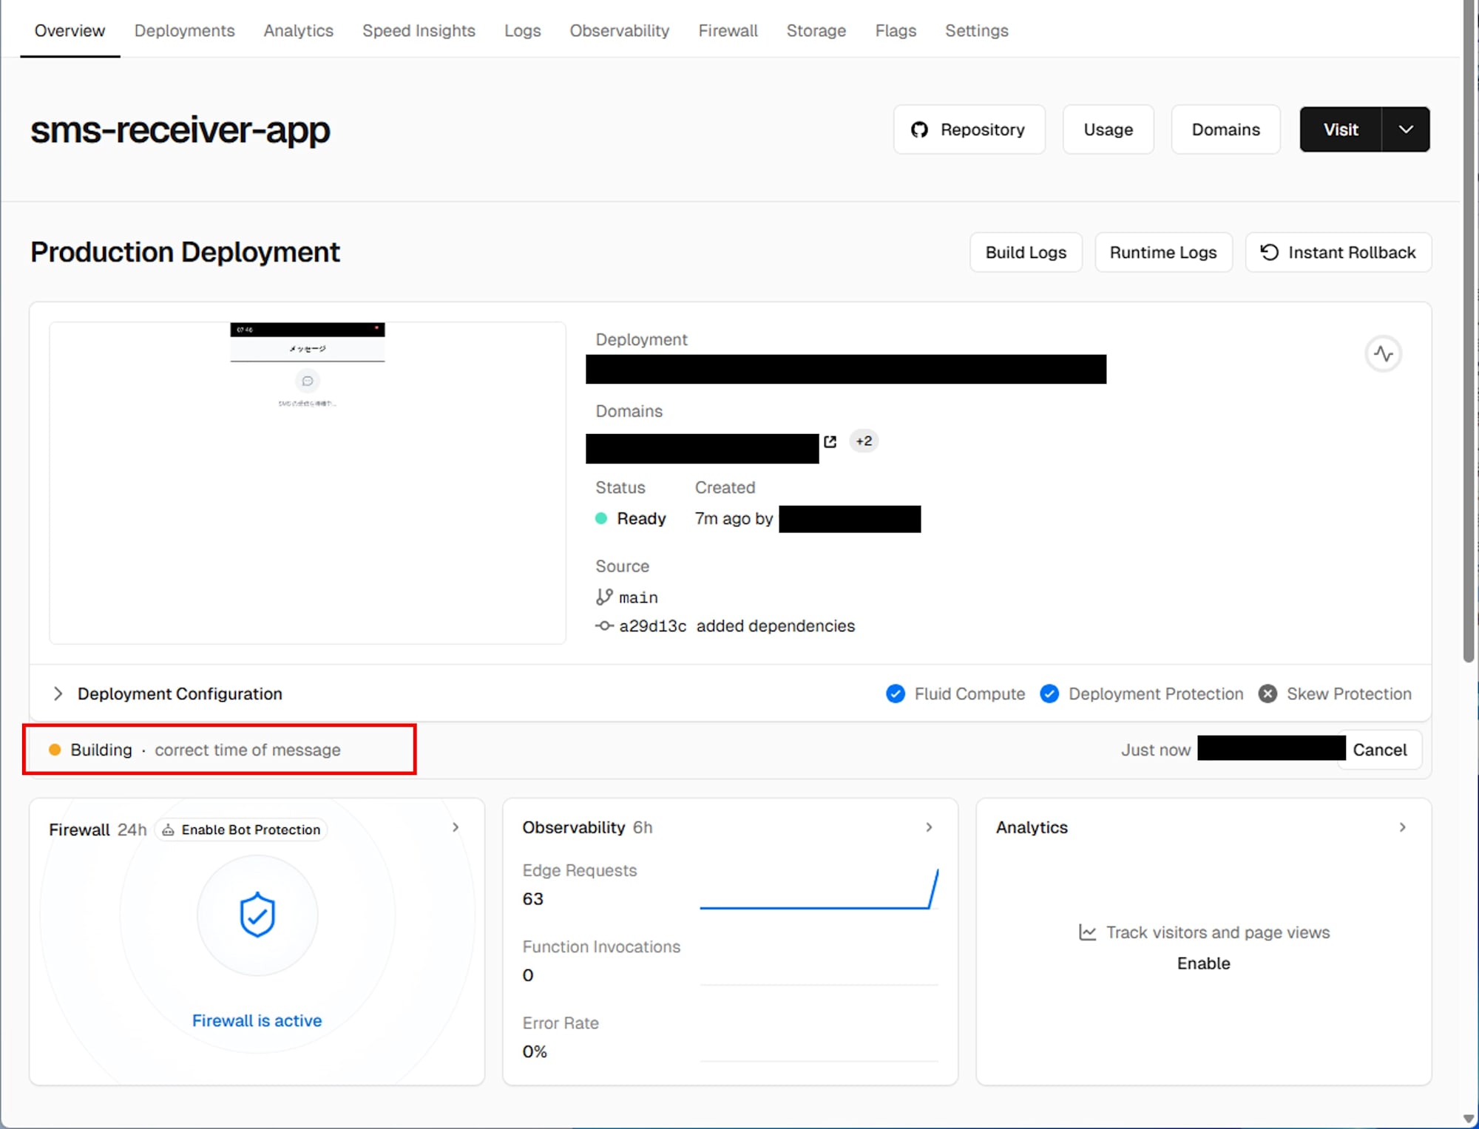Click the Firewall is active link

tap(257, 1020)
